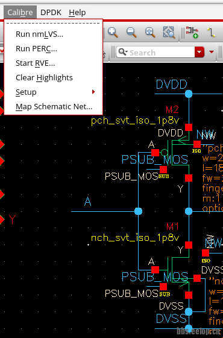Click the red source terminal of M2 labeled DVDD
This screenshot has width=223, height=338.
coord(189,127)
